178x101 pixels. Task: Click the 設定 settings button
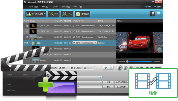[x=108, y=82]
